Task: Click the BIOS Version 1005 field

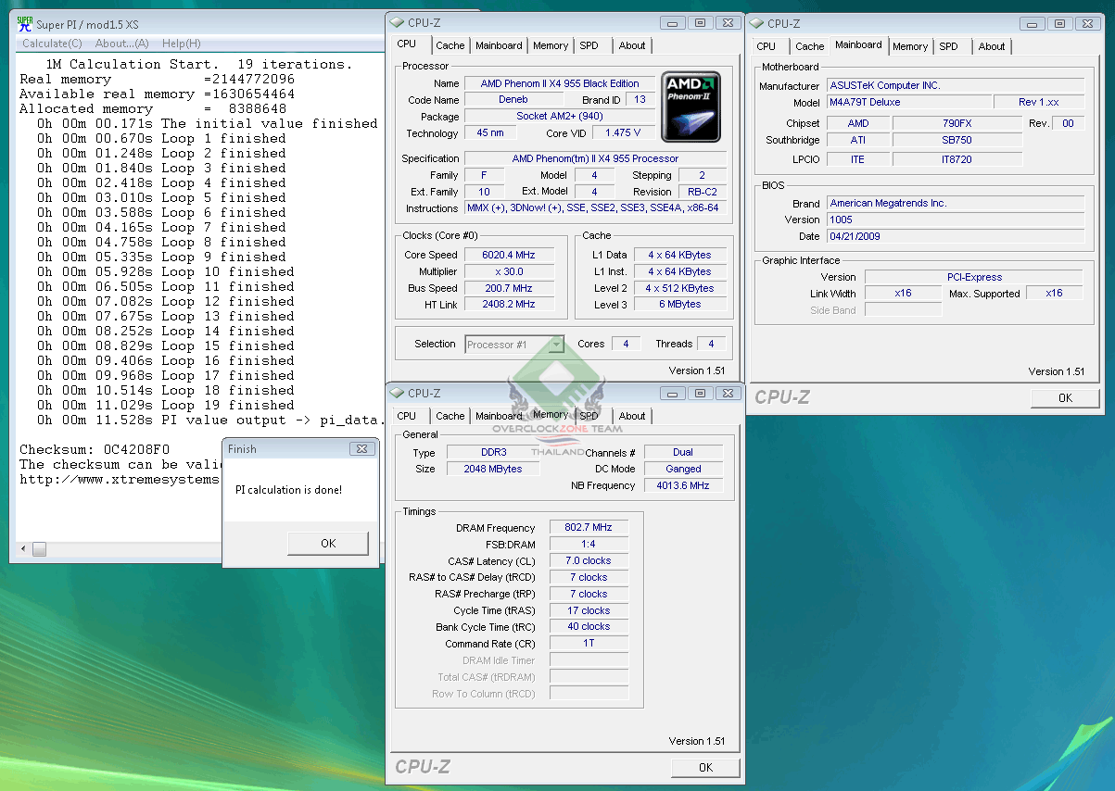Action: [x=956, y=220]
